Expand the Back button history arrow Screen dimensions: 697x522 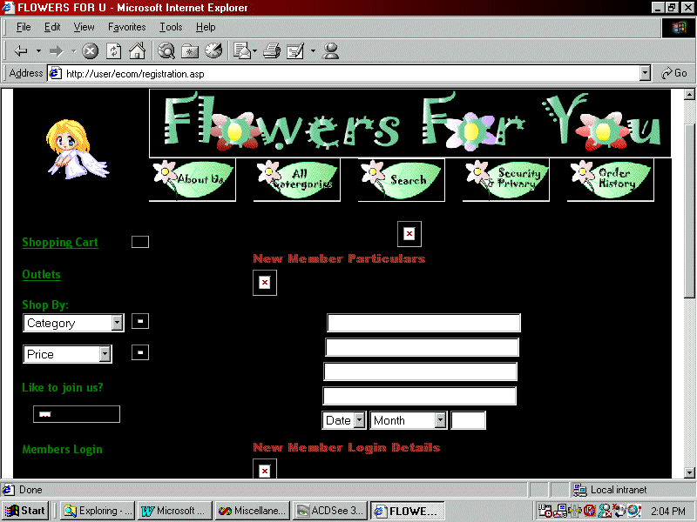point(37,50)
